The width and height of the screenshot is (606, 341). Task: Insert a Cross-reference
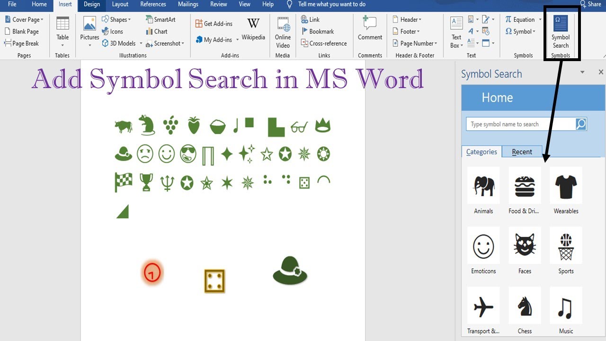coord(324,43)
